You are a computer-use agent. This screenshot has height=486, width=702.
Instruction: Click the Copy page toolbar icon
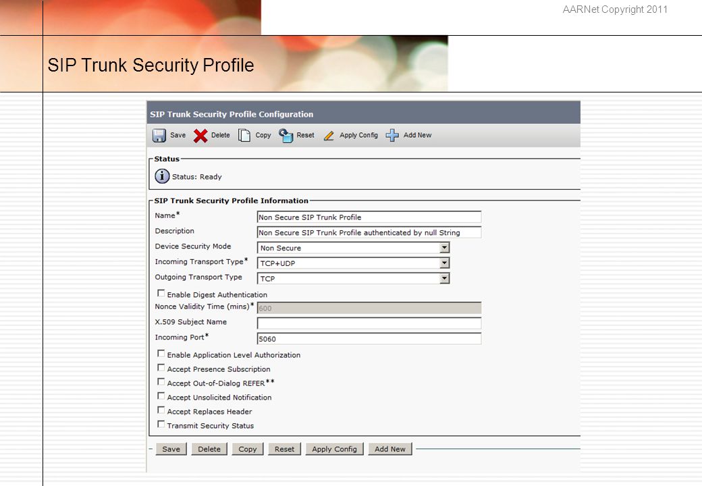pos(244,135)
